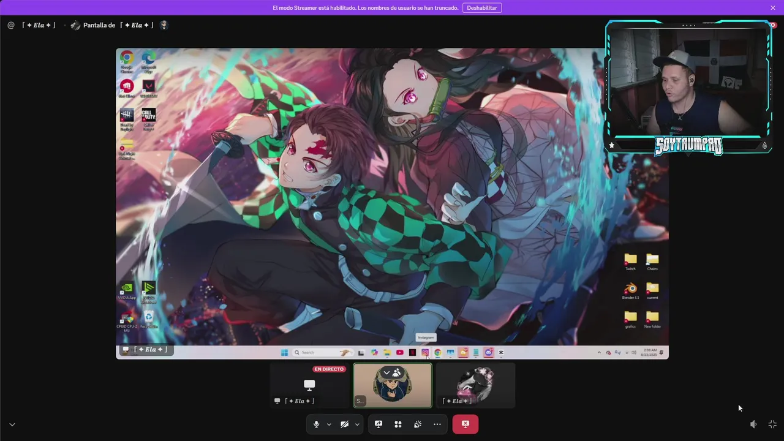
Task: Open camera options dropdown arrow
Action: point(357,424)
